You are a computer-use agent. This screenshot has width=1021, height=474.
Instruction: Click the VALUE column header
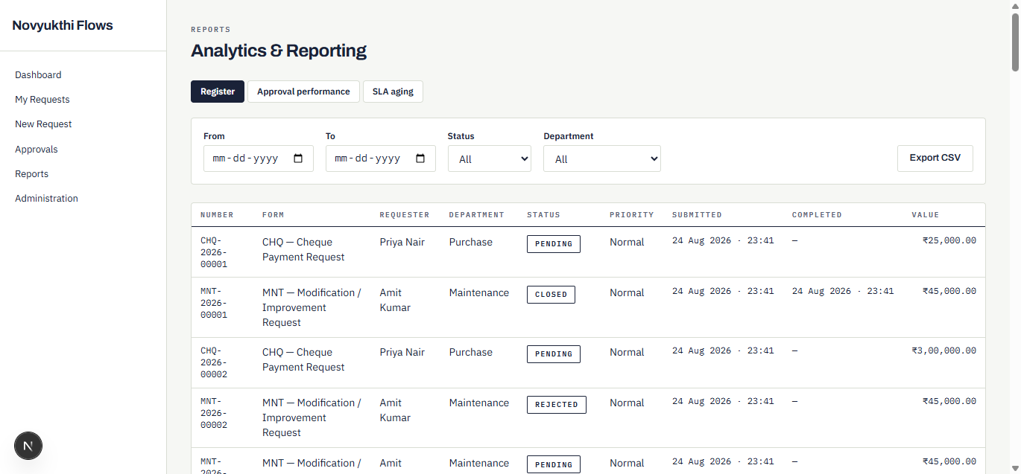coord(926,215)
